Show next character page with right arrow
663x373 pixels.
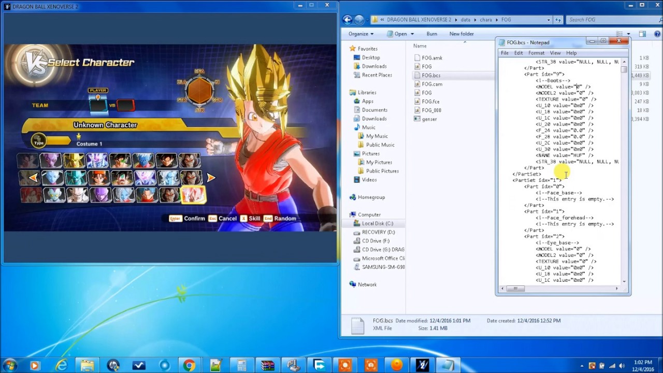211,178
